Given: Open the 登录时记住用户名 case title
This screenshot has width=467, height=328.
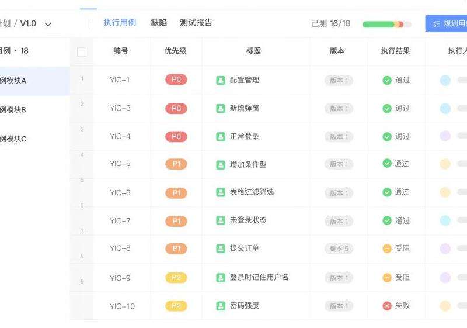Looking at the screenshot, I should tap(259, 277).
